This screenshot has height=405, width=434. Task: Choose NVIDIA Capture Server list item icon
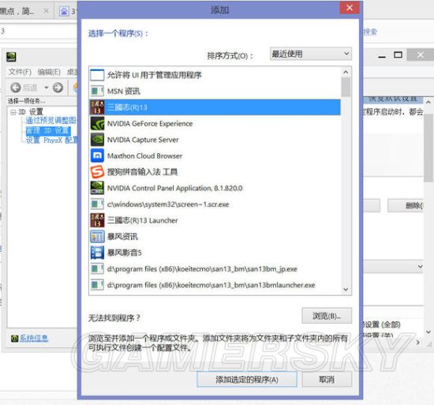coord(97,140)
